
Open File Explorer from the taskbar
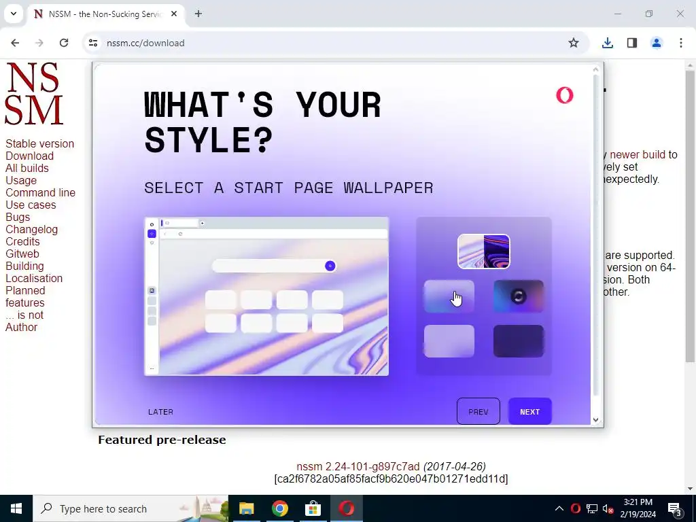246,508
